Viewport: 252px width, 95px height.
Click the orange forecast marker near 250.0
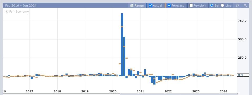(127, 58)
